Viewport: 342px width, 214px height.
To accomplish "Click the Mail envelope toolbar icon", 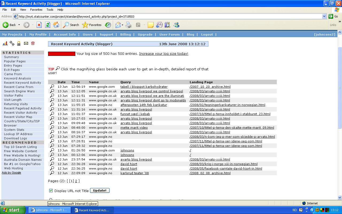I will (118, 25).
